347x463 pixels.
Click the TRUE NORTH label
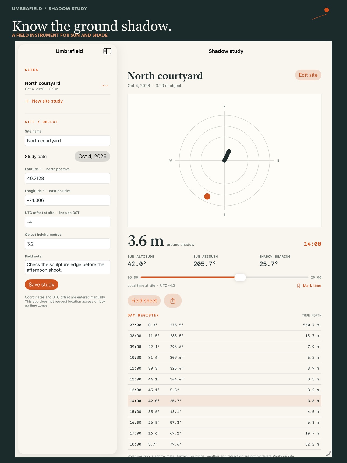[311, 316]
